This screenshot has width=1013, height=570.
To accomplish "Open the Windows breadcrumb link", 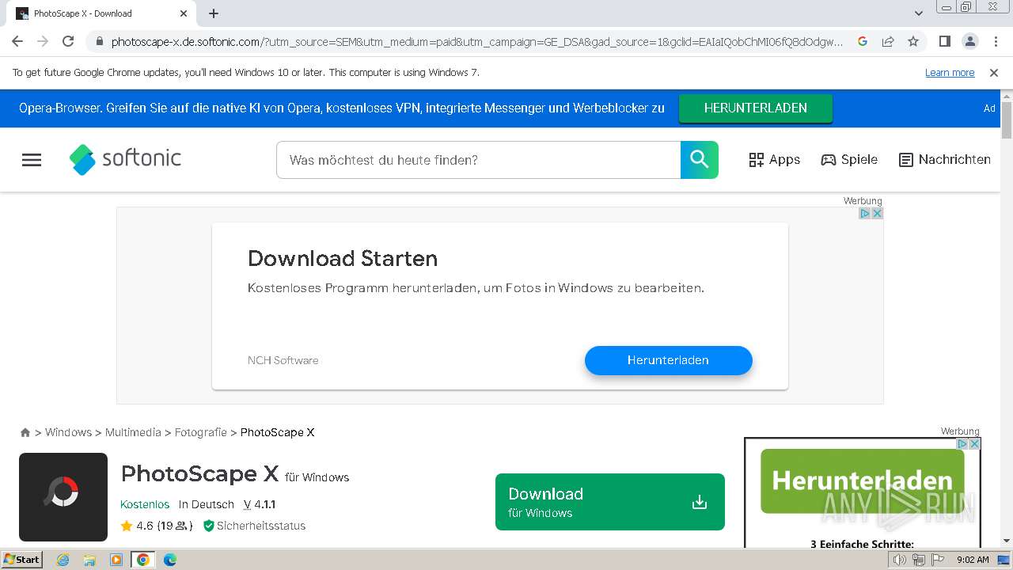I will point(68,432).
